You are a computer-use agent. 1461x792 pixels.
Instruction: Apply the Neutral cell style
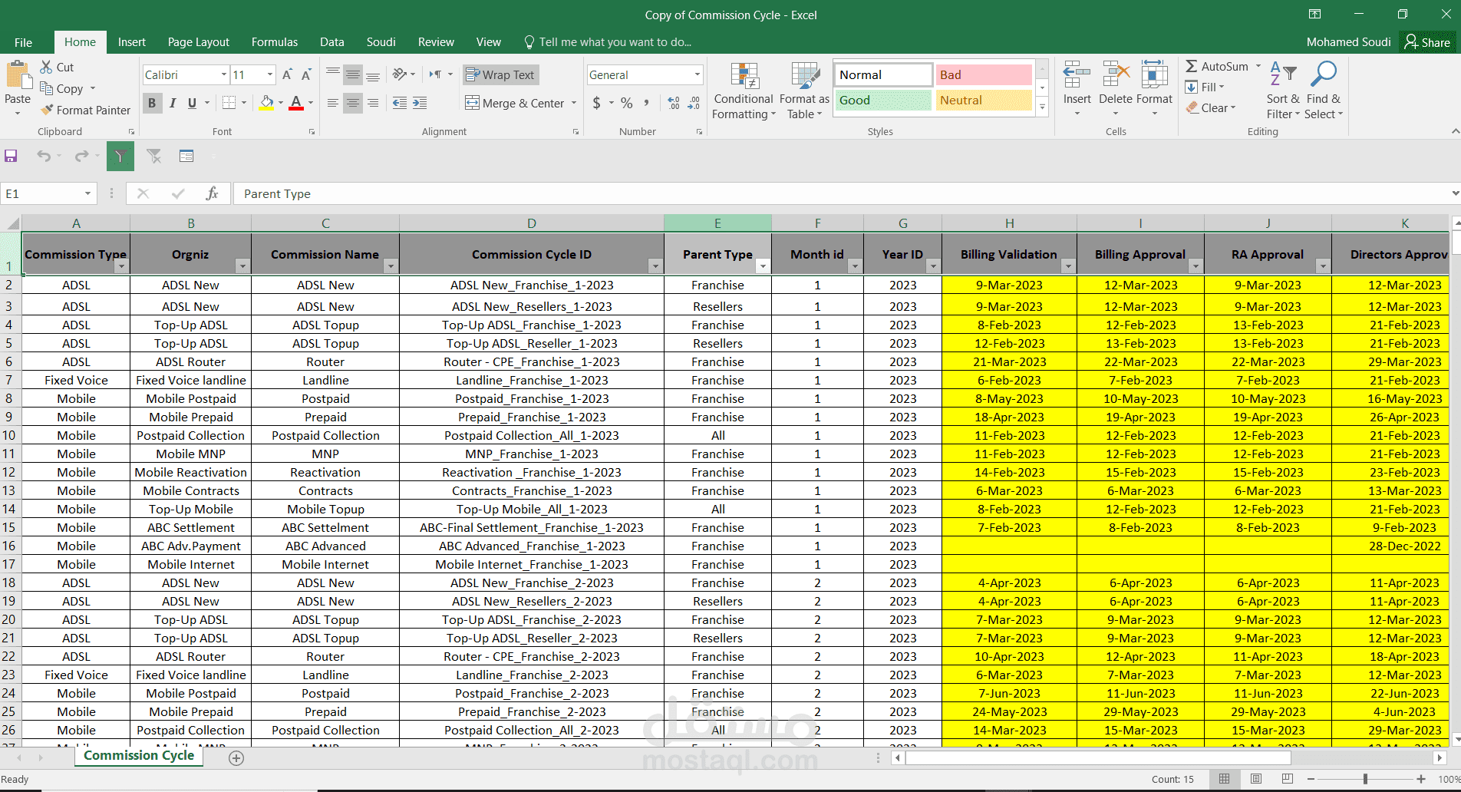point(983,101)
